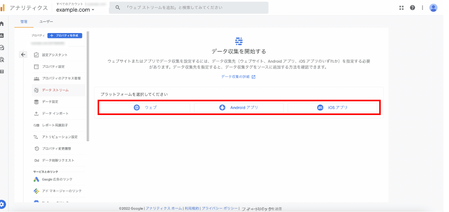The height and width of the screenshot is (212, 449).
Task: Click the すべてのアカウント breadcrumb text
Action: tap(70, 4)
